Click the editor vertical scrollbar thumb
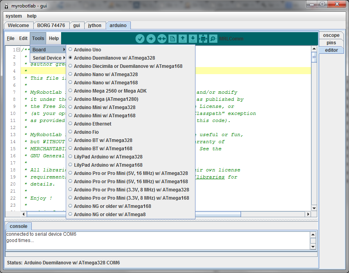The width and height of the screenshot is (349, 273). pos(314,57)
